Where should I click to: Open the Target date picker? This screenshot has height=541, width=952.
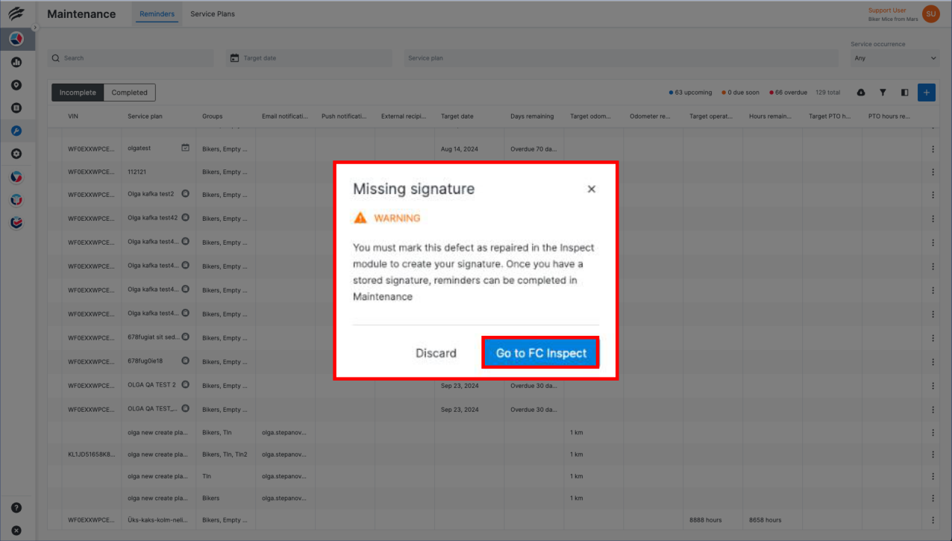[308, 57]
